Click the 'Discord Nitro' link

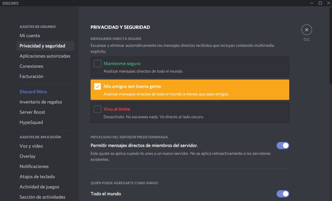click(x=33, y=92)
